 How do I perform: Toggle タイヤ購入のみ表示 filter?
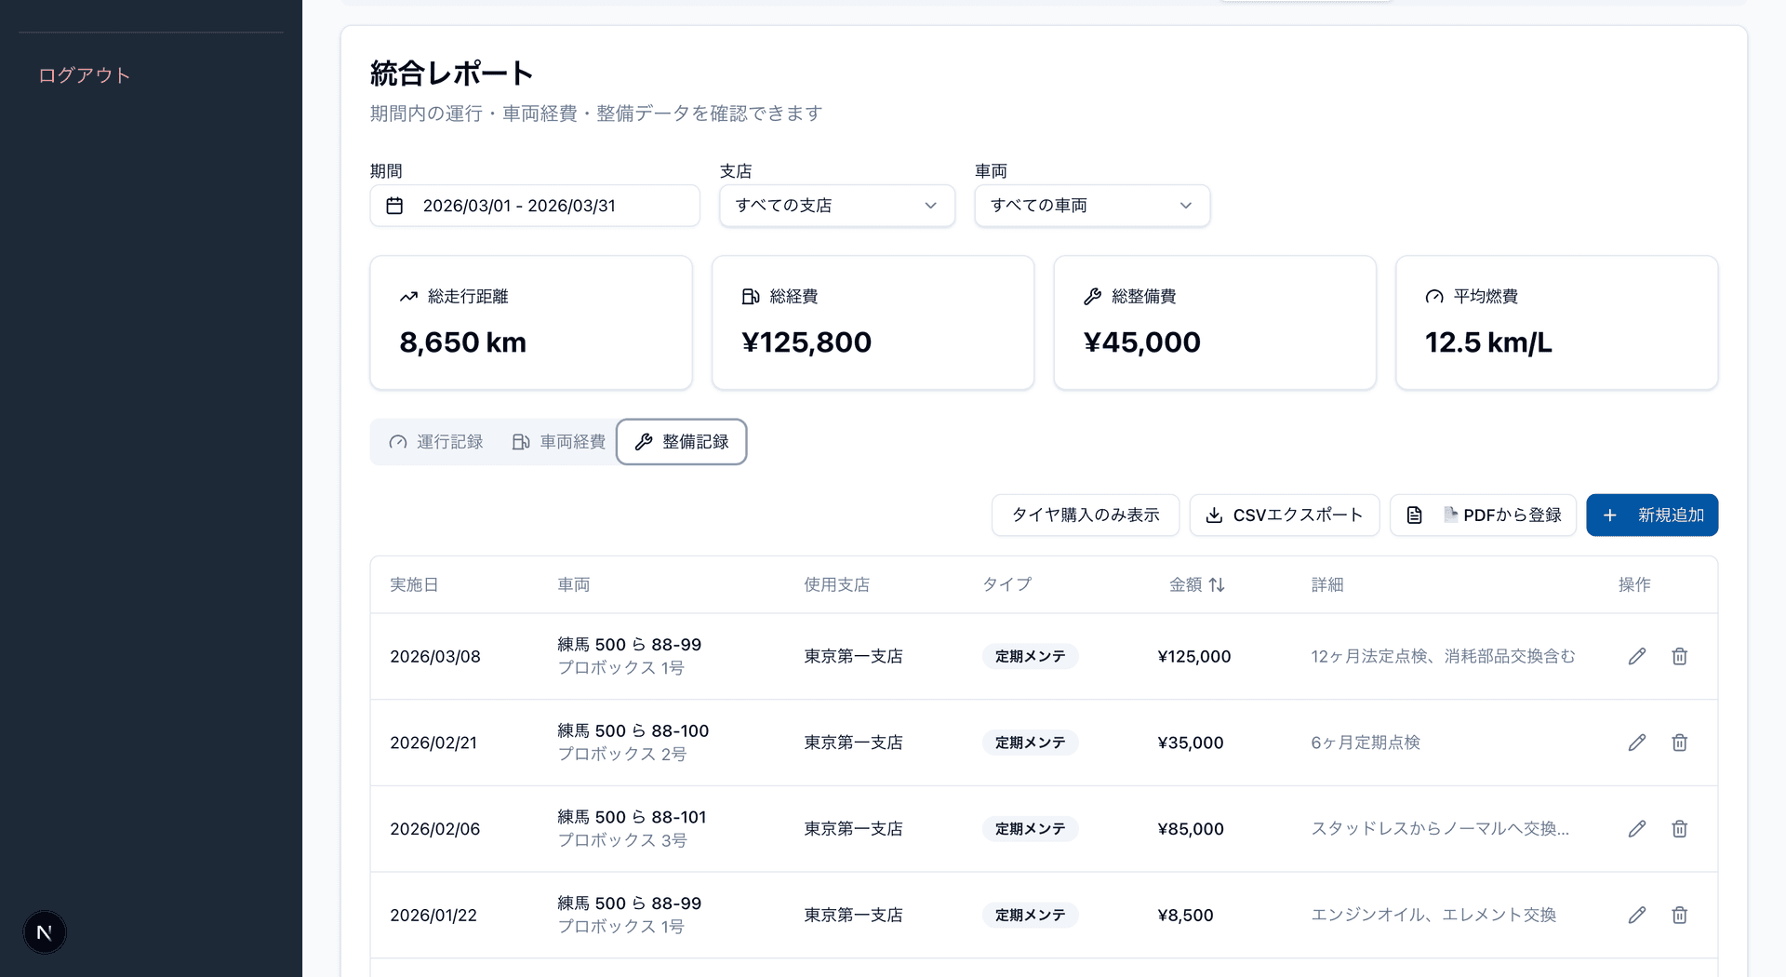[1085, 515]
